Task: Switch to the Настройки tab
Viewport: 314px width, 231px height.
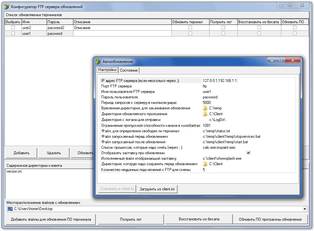Action: [107, 70]
